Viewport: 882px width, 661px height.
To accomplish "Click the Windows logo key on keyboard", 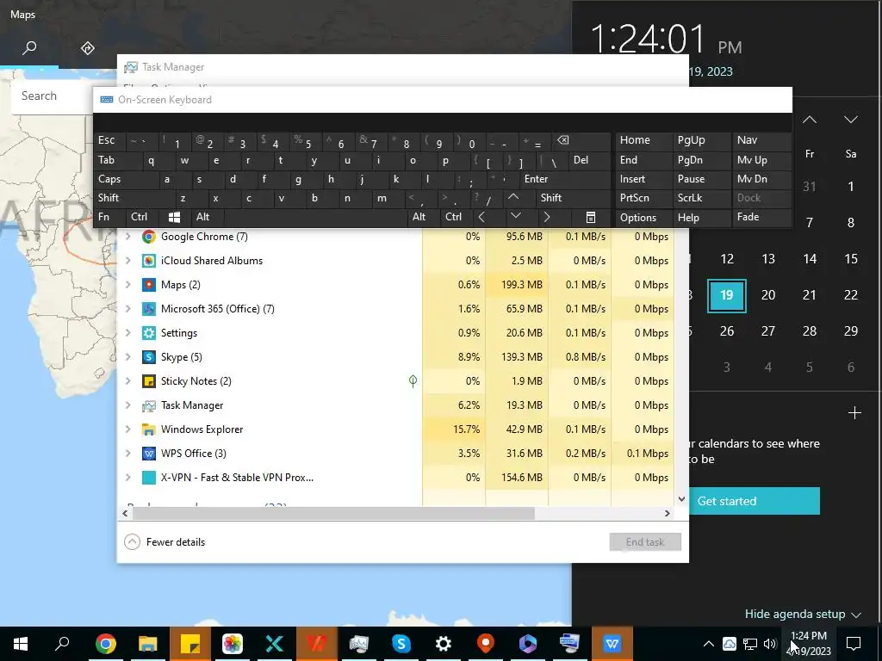I will pyautogui.click(x=174, y=217).
